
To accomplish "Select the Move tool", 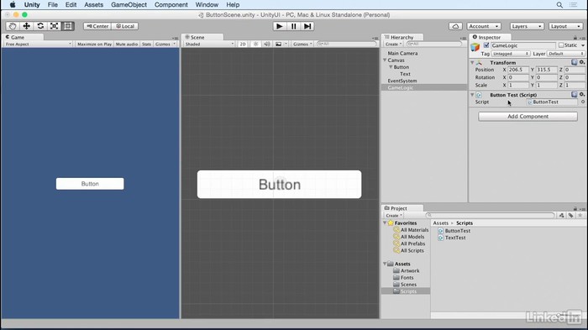I will tap(26, 26).
